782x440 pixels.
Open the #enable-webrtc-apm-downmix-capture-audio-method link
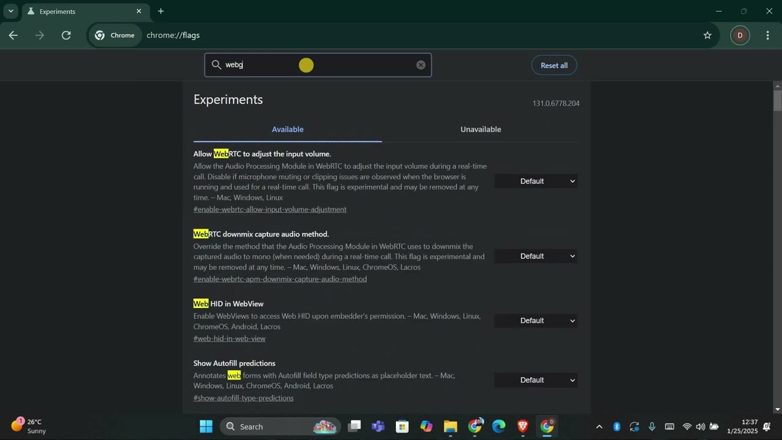[280, 279]
